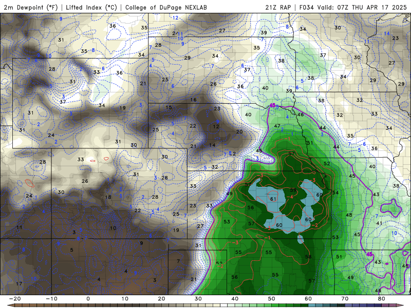The height and width of the screenshot is (308, 411).
Task: Click the "F034 Valid: 07Z THU APR 17 2025" text
Action: click(353, 7)
